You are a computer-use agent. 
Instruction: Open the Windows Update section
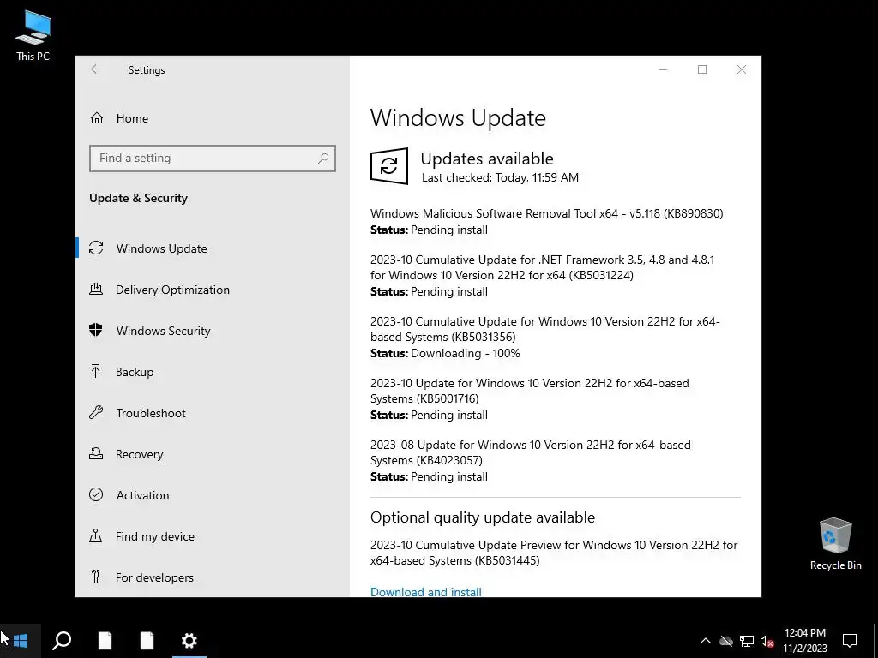coord(161,248)
